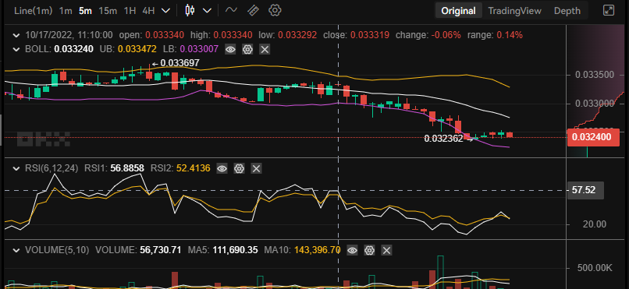Collapse the RSI indicator chevron

pyautogui.click(x=16, y=168)
